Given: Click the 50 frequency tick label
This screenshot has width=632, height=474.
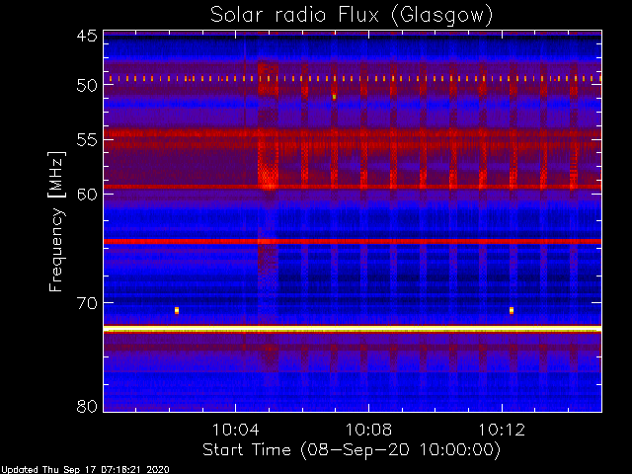Looking at the screenshot, I should click(x=87, y=86).
